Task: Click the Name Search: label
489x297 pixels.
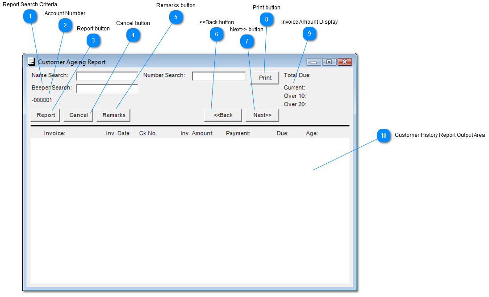Action: 50,75
